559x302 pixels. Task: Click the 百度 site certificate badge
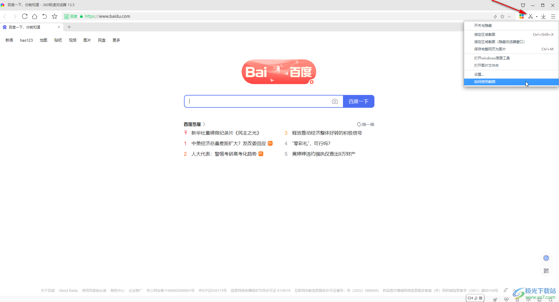[x=71, y=17]
